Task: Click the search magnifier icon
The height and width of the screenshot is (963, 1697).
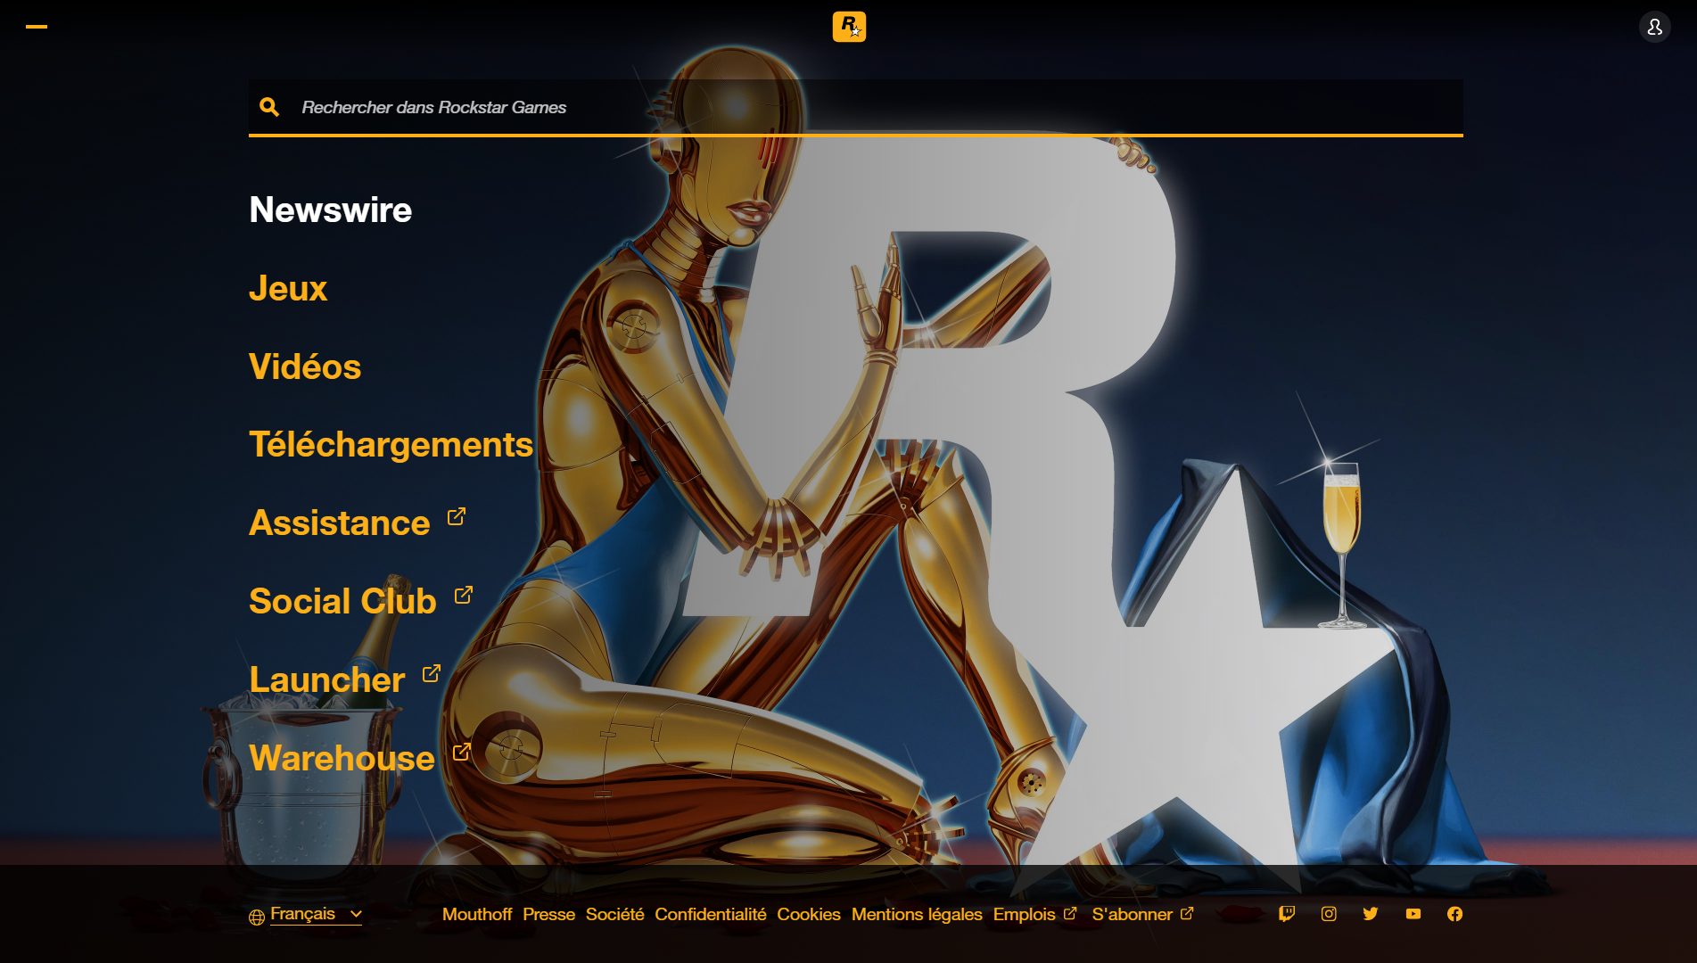Action: 269,107
